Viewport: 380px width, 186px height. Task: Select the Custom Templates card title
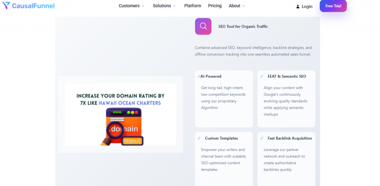point(222,138)
